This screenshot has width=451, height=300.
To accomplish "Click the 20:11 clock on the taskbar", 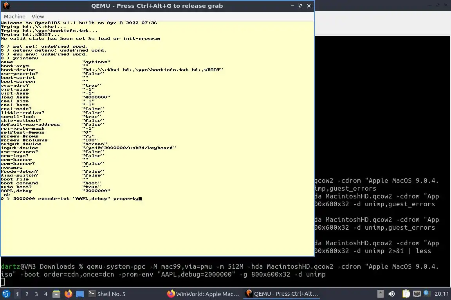I will point(442,294).
